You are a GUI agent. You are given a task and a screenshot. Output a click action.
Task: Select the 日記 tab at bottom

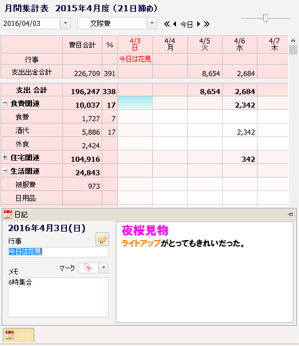click(19, 335)
